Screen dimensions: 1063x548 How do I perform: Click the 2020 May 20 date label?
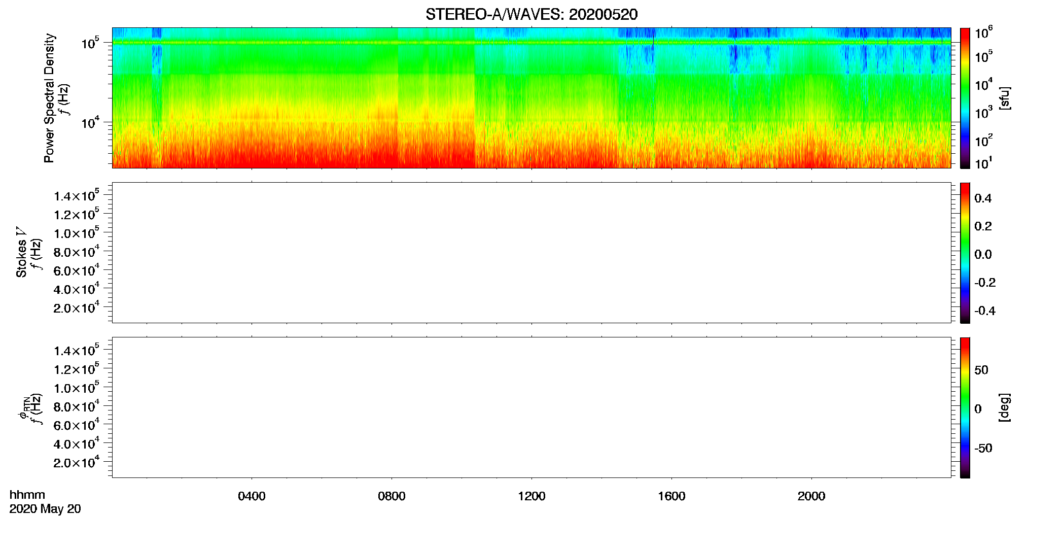tap(45, 509)
